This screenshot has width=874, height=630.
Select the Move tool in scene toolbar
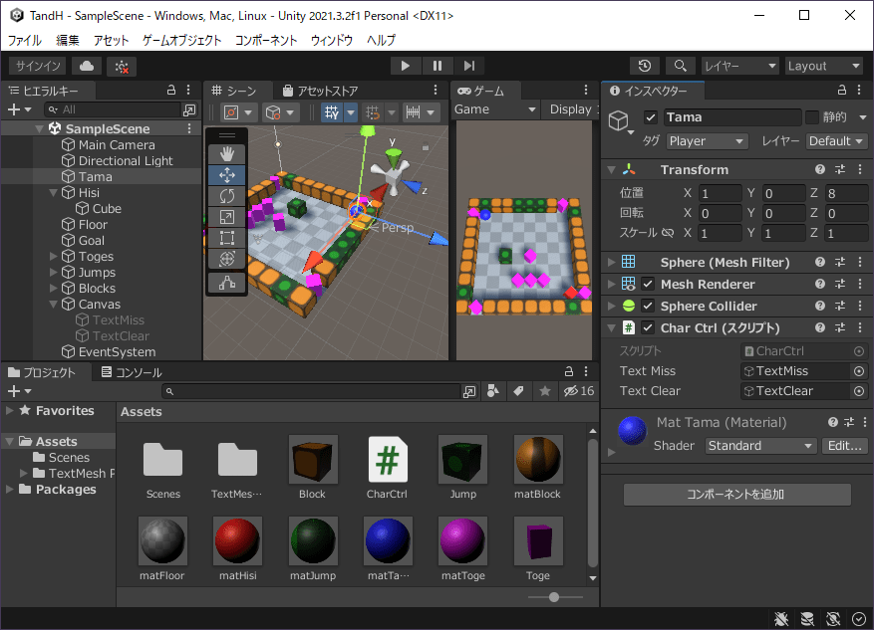[227, 175]
